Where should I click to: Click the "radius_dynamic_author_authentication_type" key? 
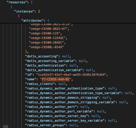65,88
